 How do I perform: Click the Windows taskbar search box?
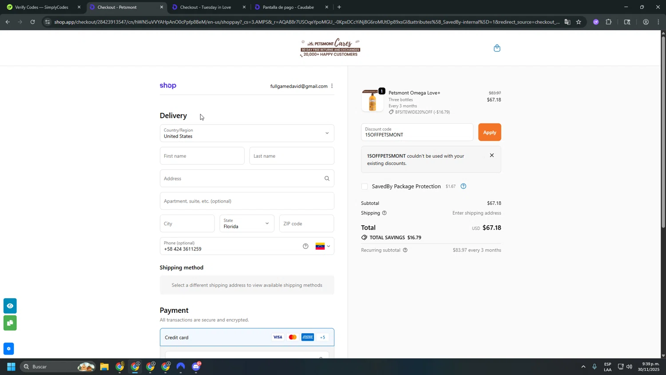58,367
